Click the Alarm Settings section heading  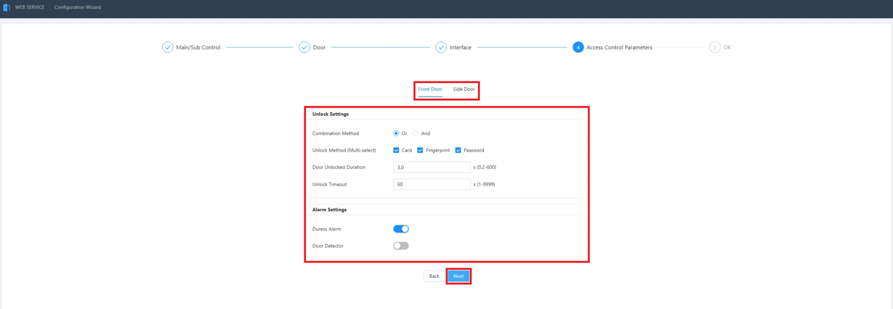[x=329, y=210]
